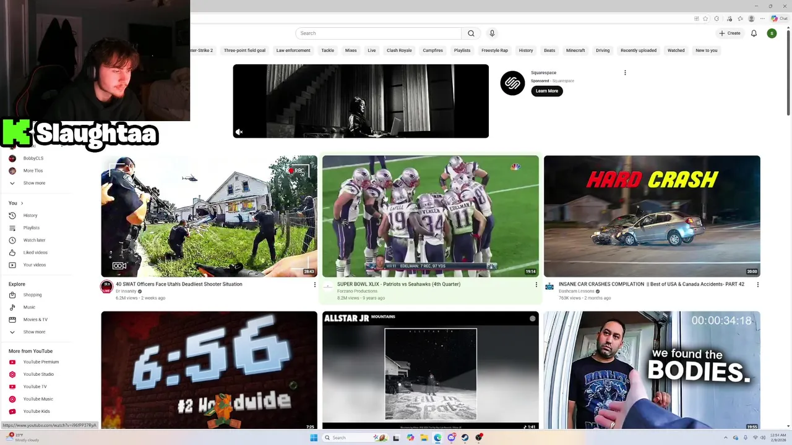Open YouTube Kids link
792x445 pixels.
click(37, 412)
